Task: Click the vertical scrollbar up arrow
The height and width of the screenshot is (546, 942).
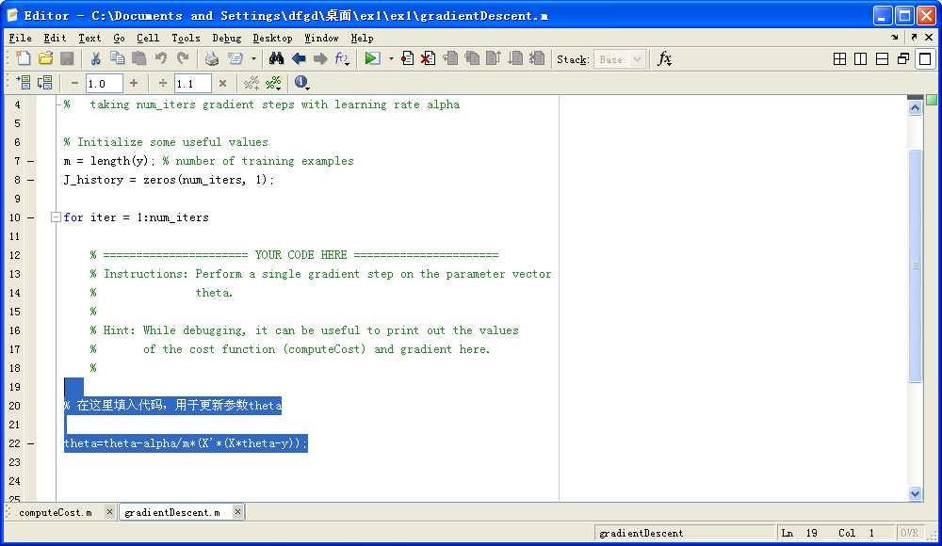Action: 915,108
